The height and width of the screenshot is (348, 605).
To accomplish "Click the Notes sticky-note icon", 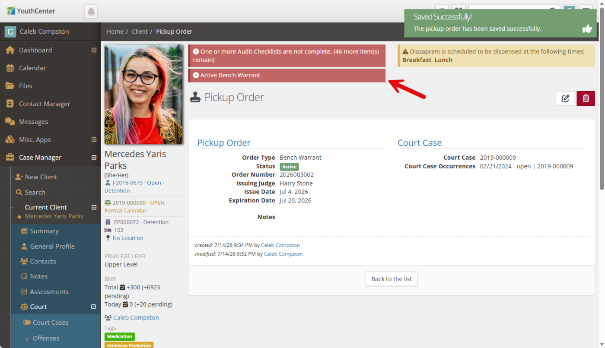I will pos(25,276).
